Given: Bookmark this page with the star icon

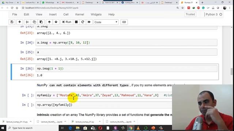Looking at the screenshot, I should 182,8.
